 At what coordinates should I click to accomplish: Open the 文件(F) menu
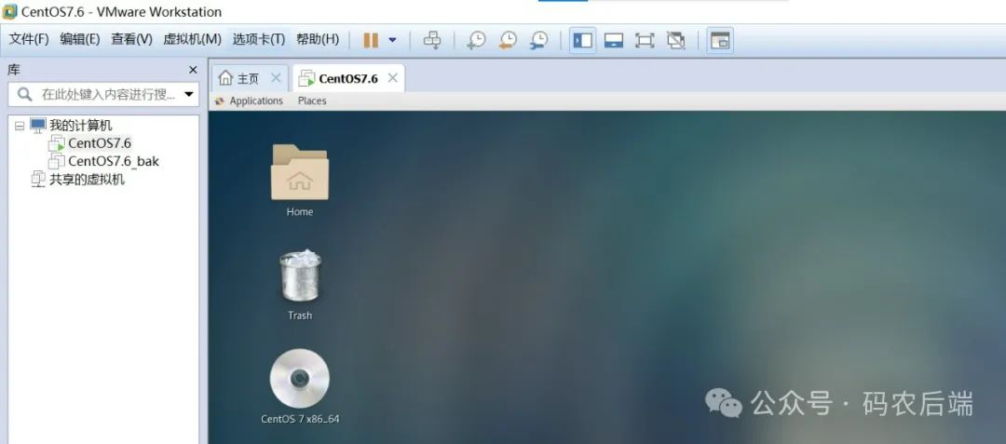[29, 39]
